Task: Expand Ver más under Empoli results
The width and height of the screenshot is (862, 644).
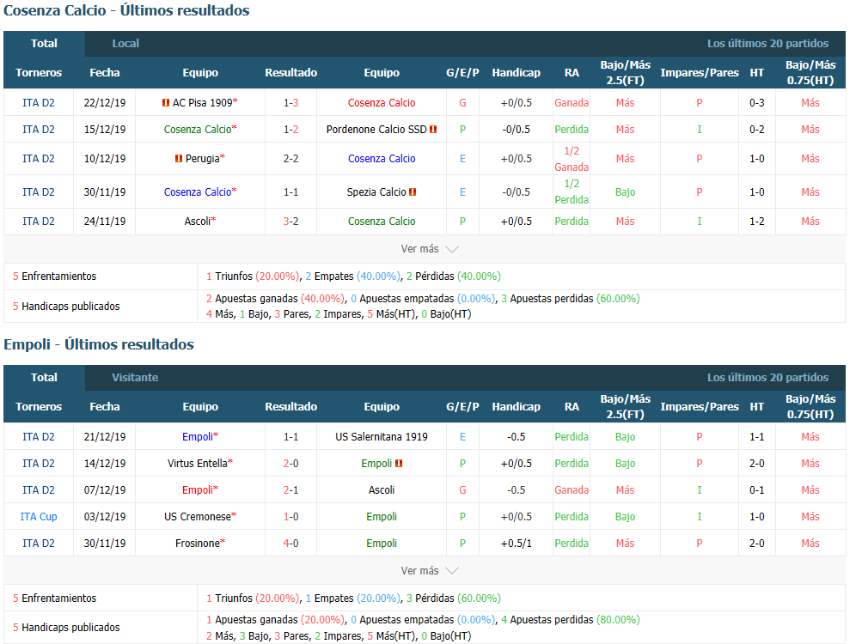Action: coord(430,571)
